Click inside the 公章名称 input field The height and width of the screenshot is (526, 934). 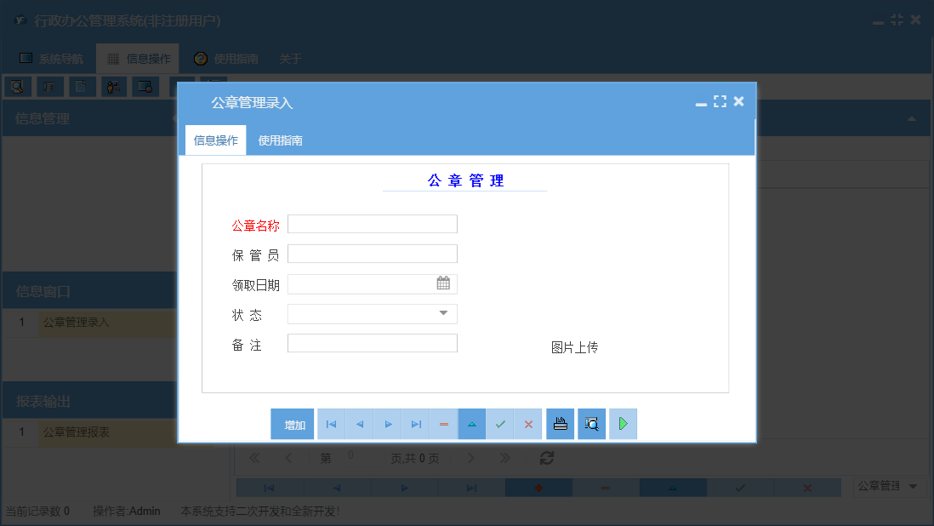(x=372, y=223)
